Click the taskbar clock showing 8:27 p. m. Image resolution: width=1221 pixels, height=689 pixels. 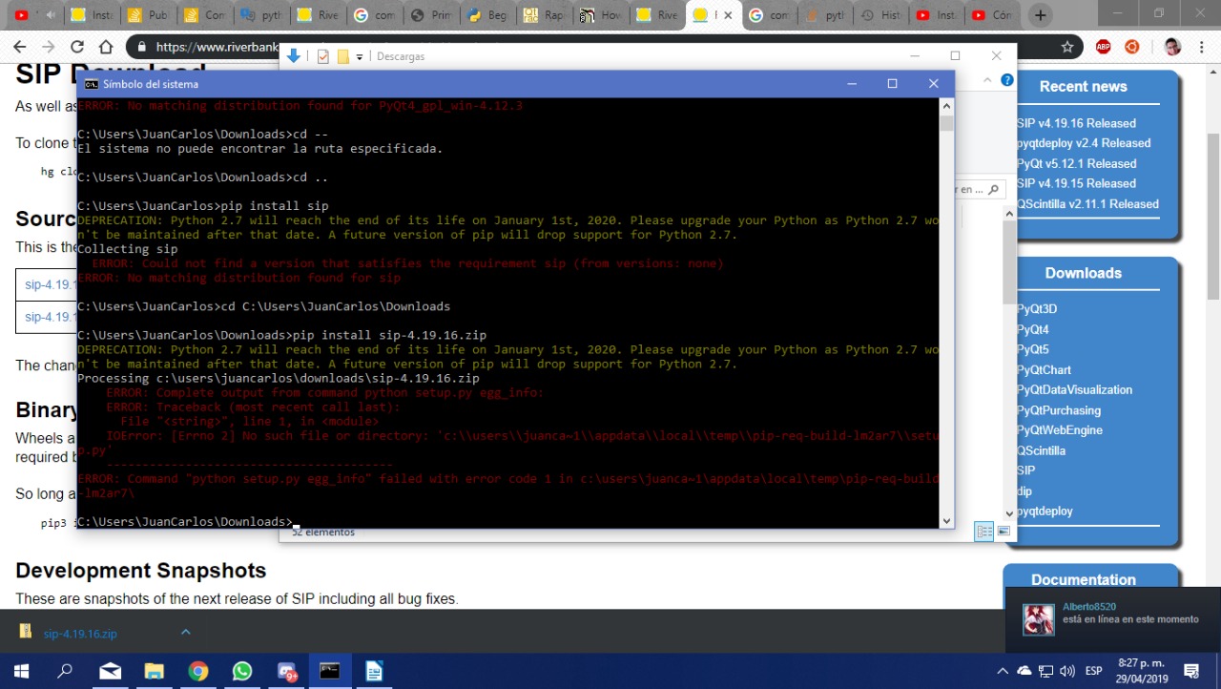1140,671
